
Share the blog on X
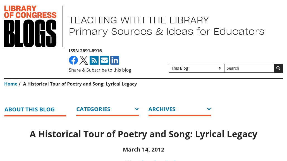(x=83, y=60)
